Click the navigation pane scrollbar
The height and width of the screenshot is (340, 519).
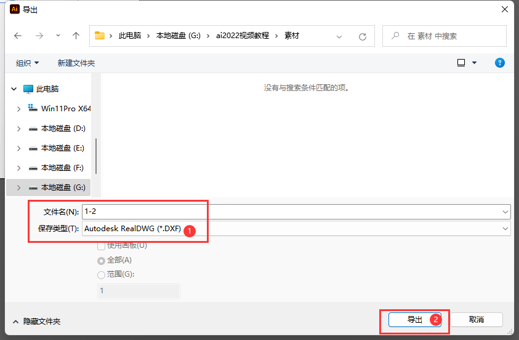(96, 156)
